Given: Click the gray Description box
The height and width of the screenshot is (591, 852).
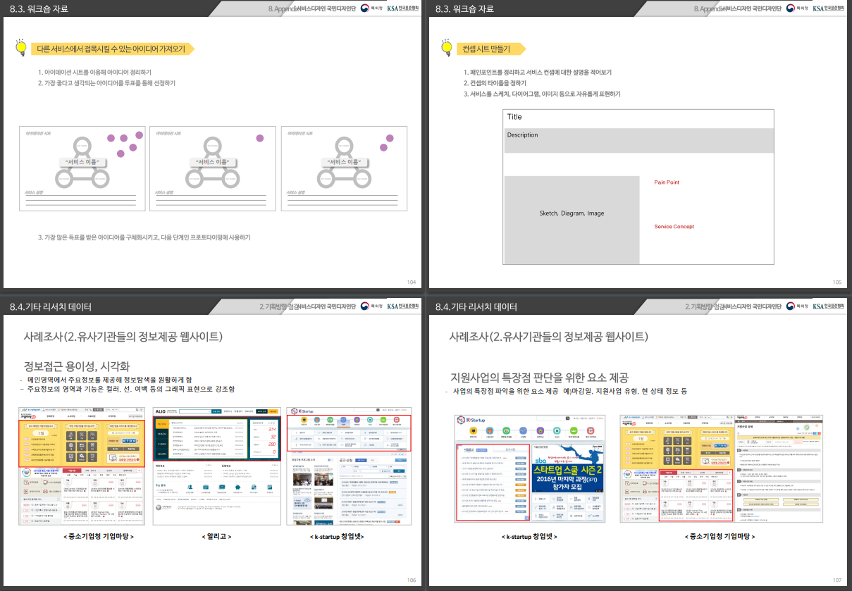Looking at the screenshot, I should (638, 140).
